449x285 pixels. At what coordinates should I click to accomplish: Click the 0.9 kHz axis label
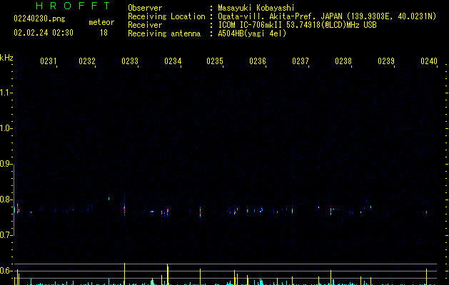(6, 164)
